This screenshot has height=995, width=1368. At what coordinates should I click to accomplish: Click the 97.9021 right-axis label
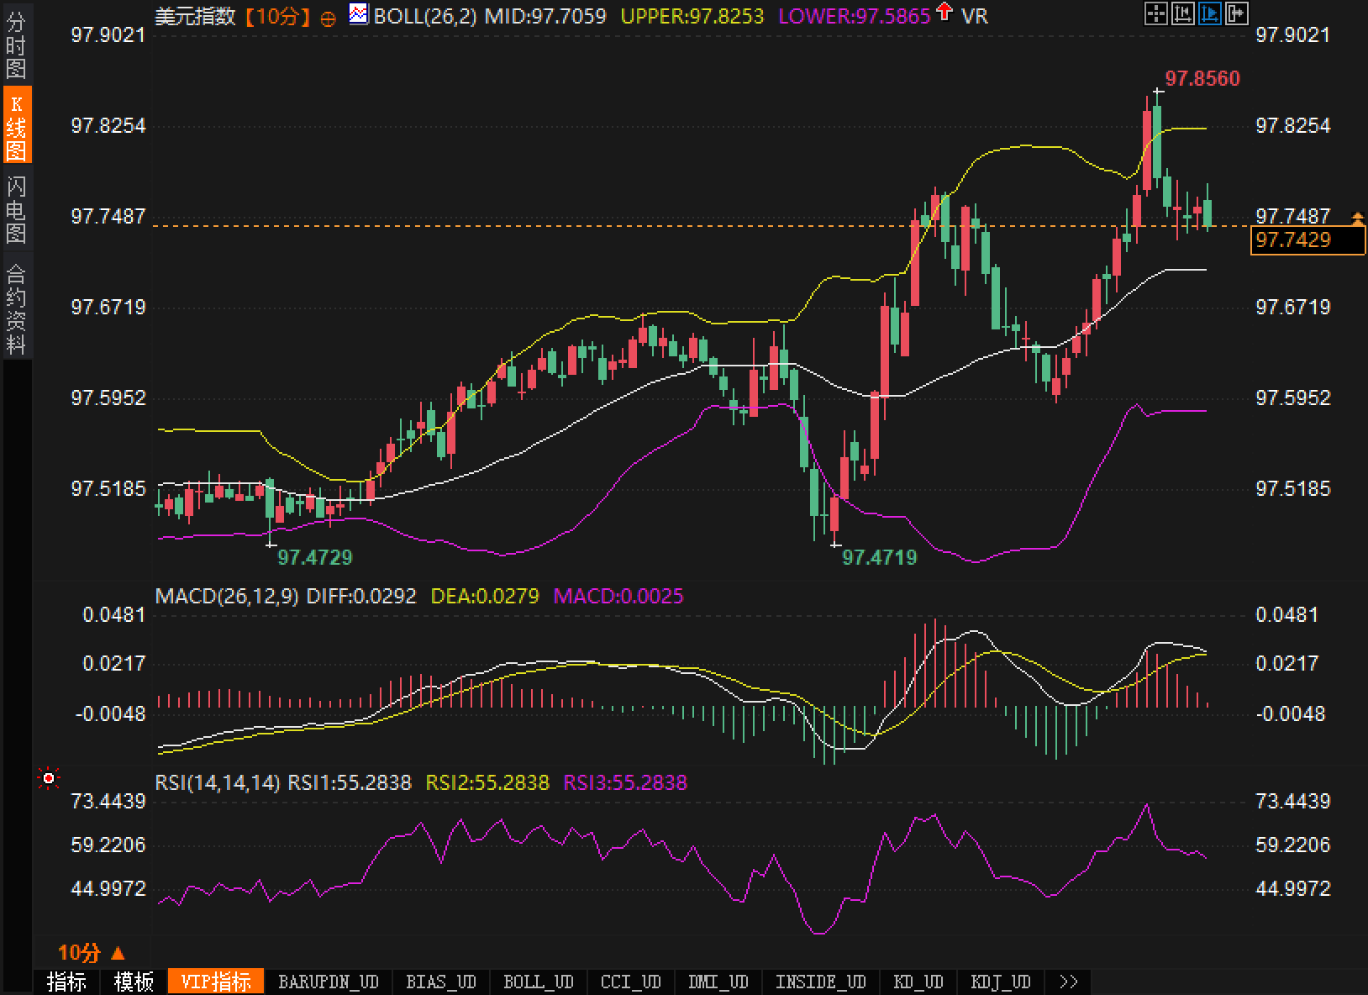(1293, 35)
